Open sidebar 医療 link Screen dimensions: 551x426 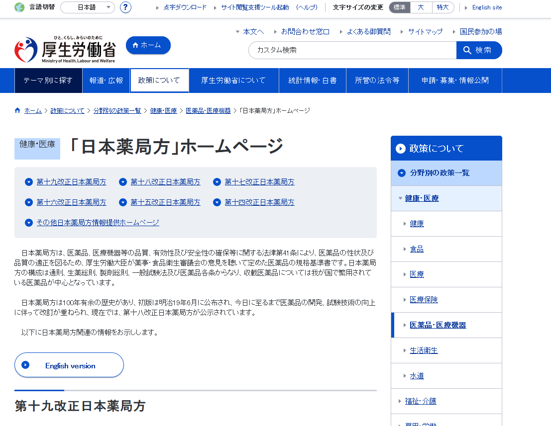(417, 274)
